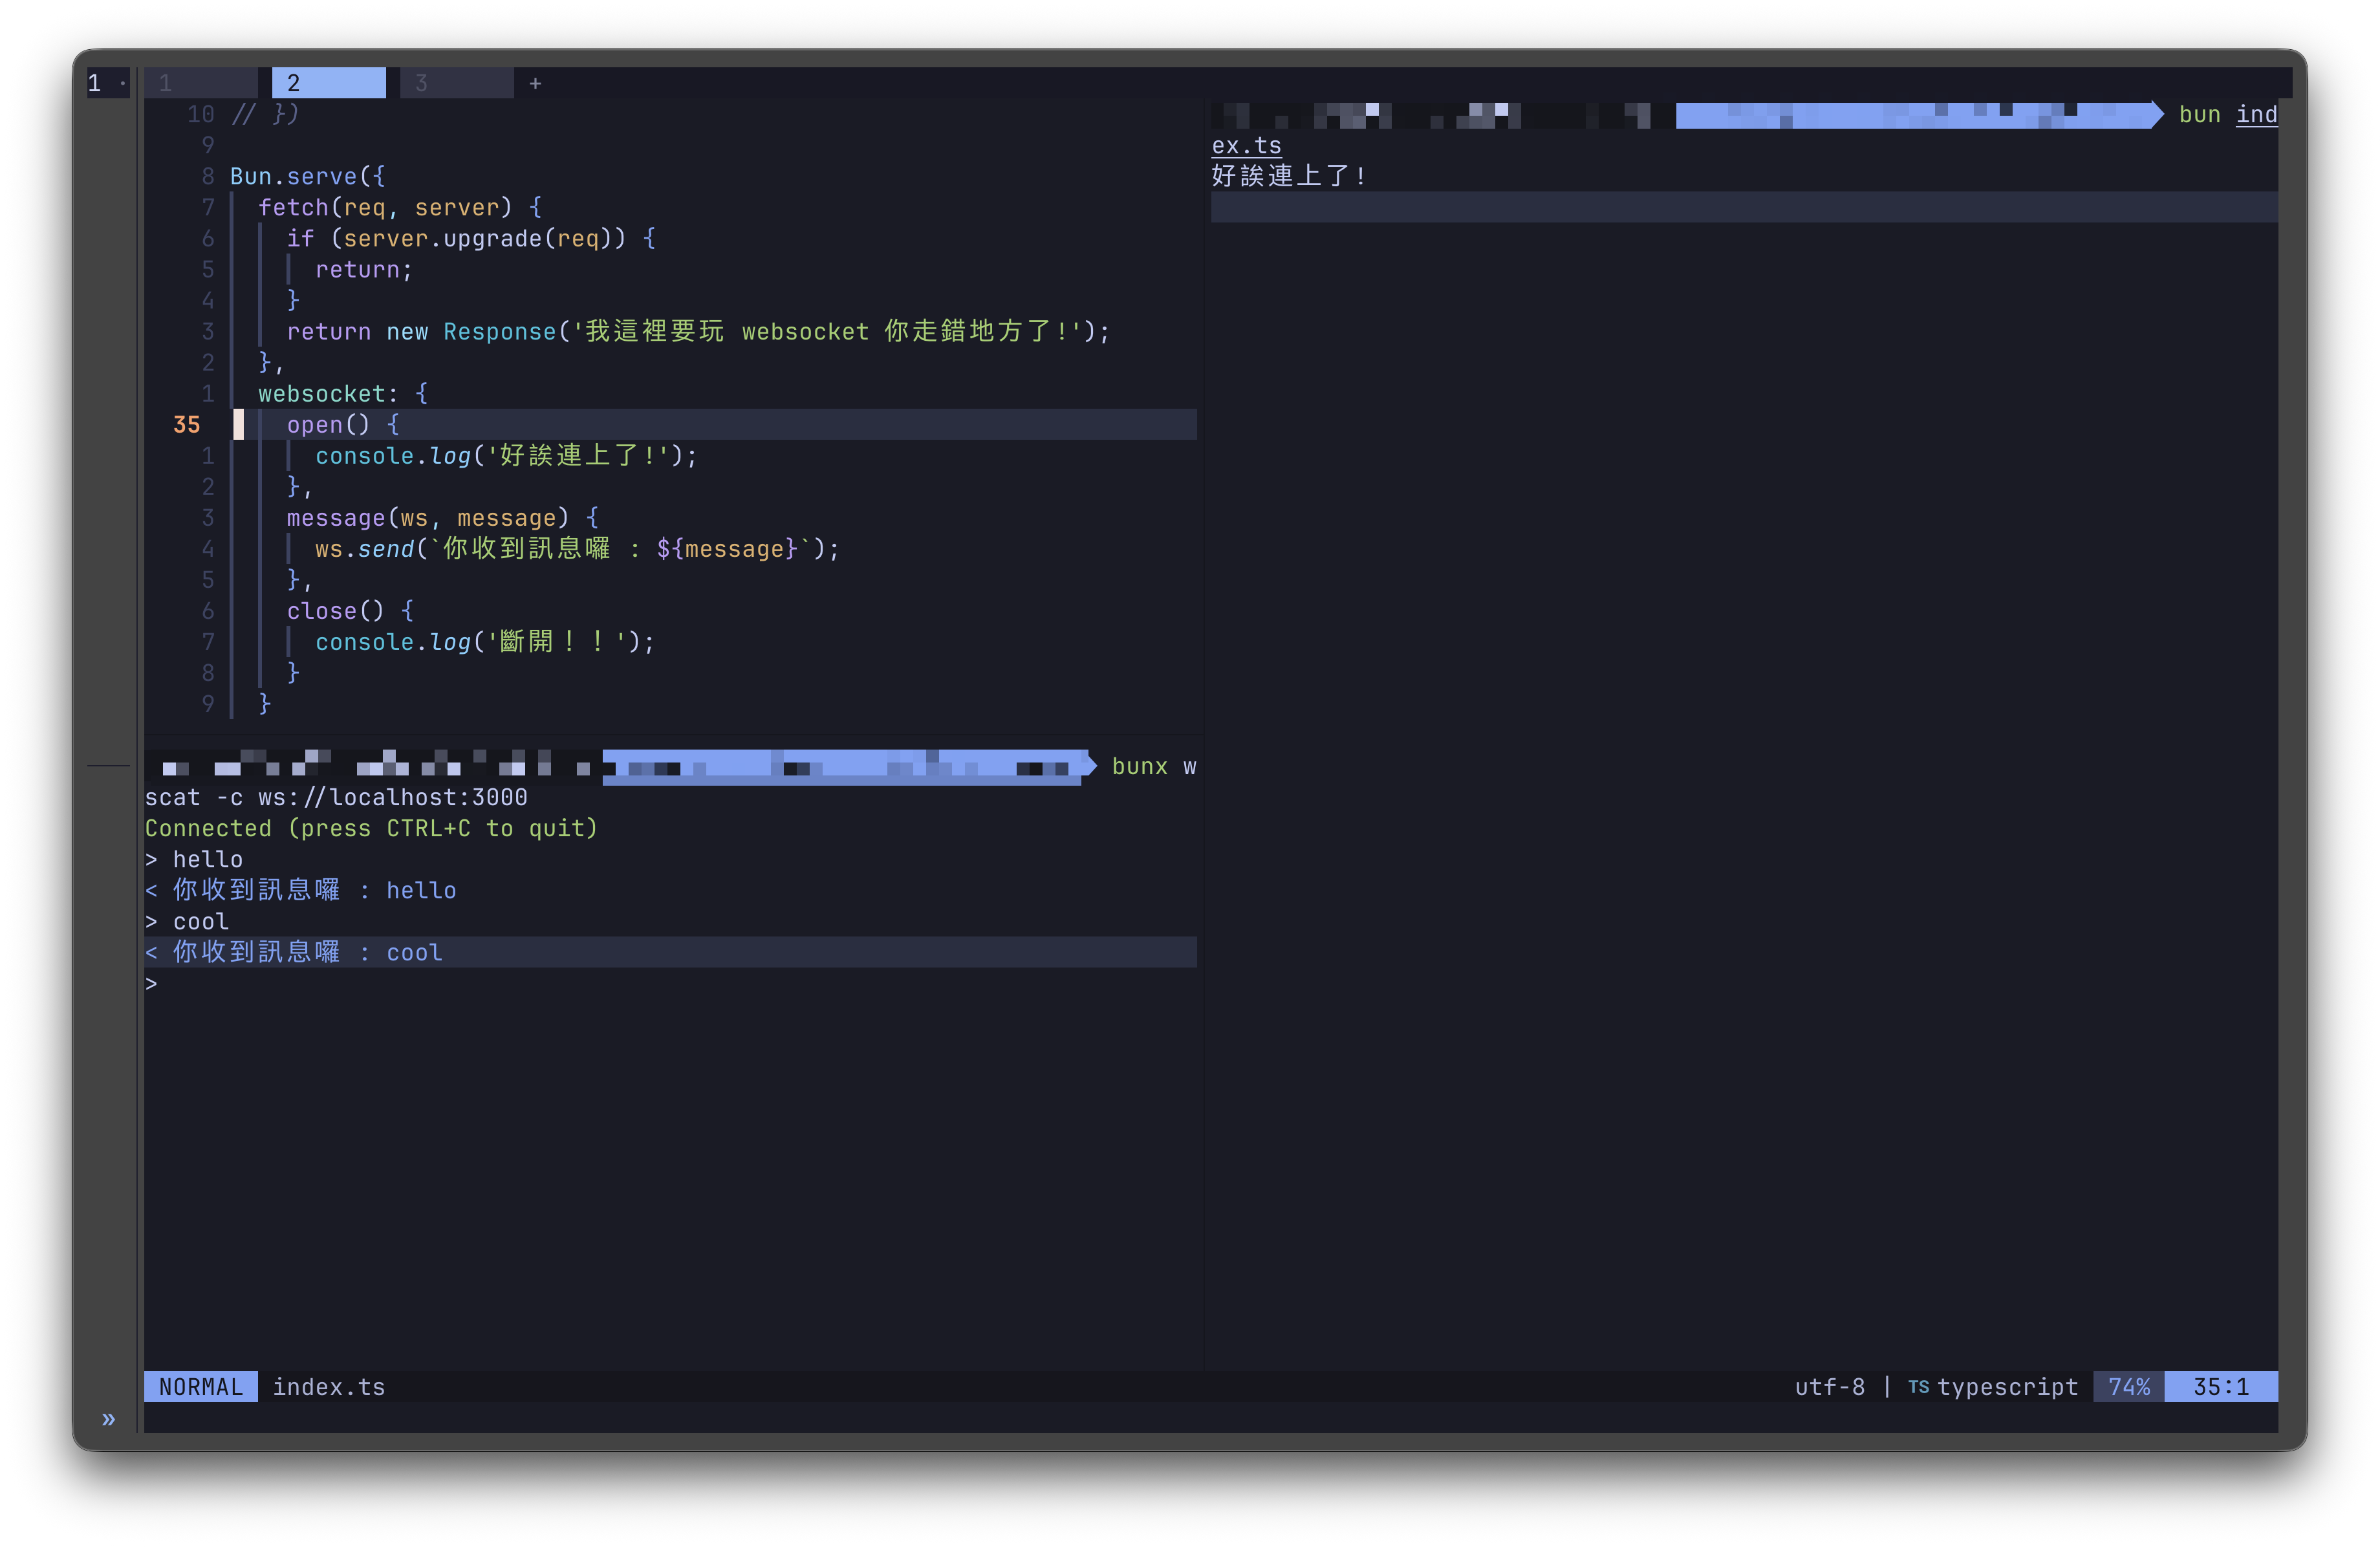Image resolution: width=2380 pixels, height=1547 pixels.
Task: Click the commented // }) line
Action: coord(265,114)
